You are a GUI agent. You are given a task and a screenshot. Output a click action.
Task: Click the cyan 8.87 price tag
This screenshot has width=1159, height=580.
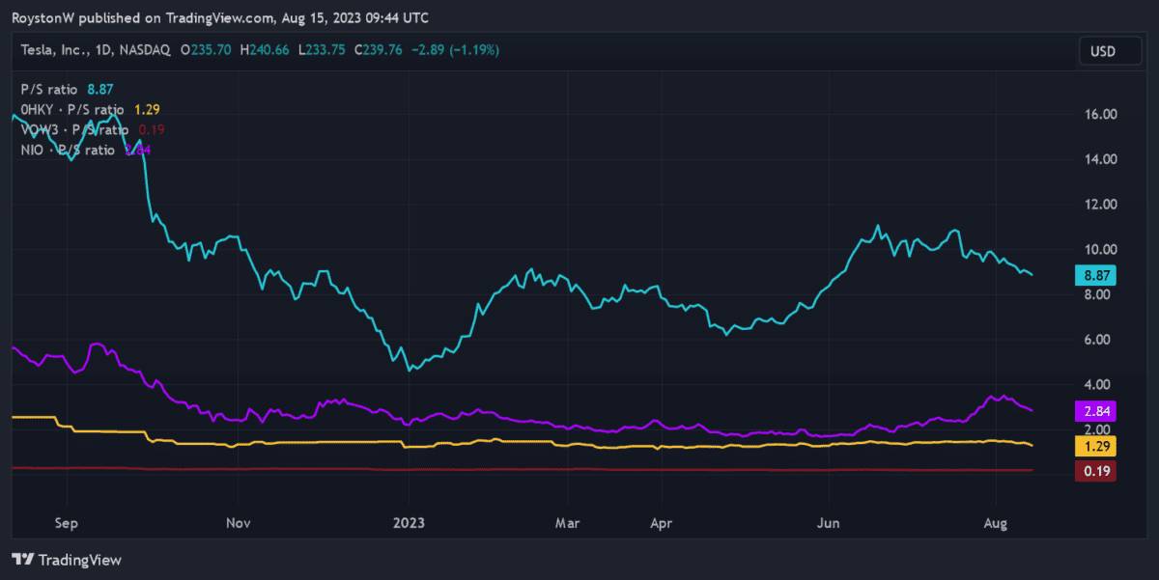[x=1094, y=275]
